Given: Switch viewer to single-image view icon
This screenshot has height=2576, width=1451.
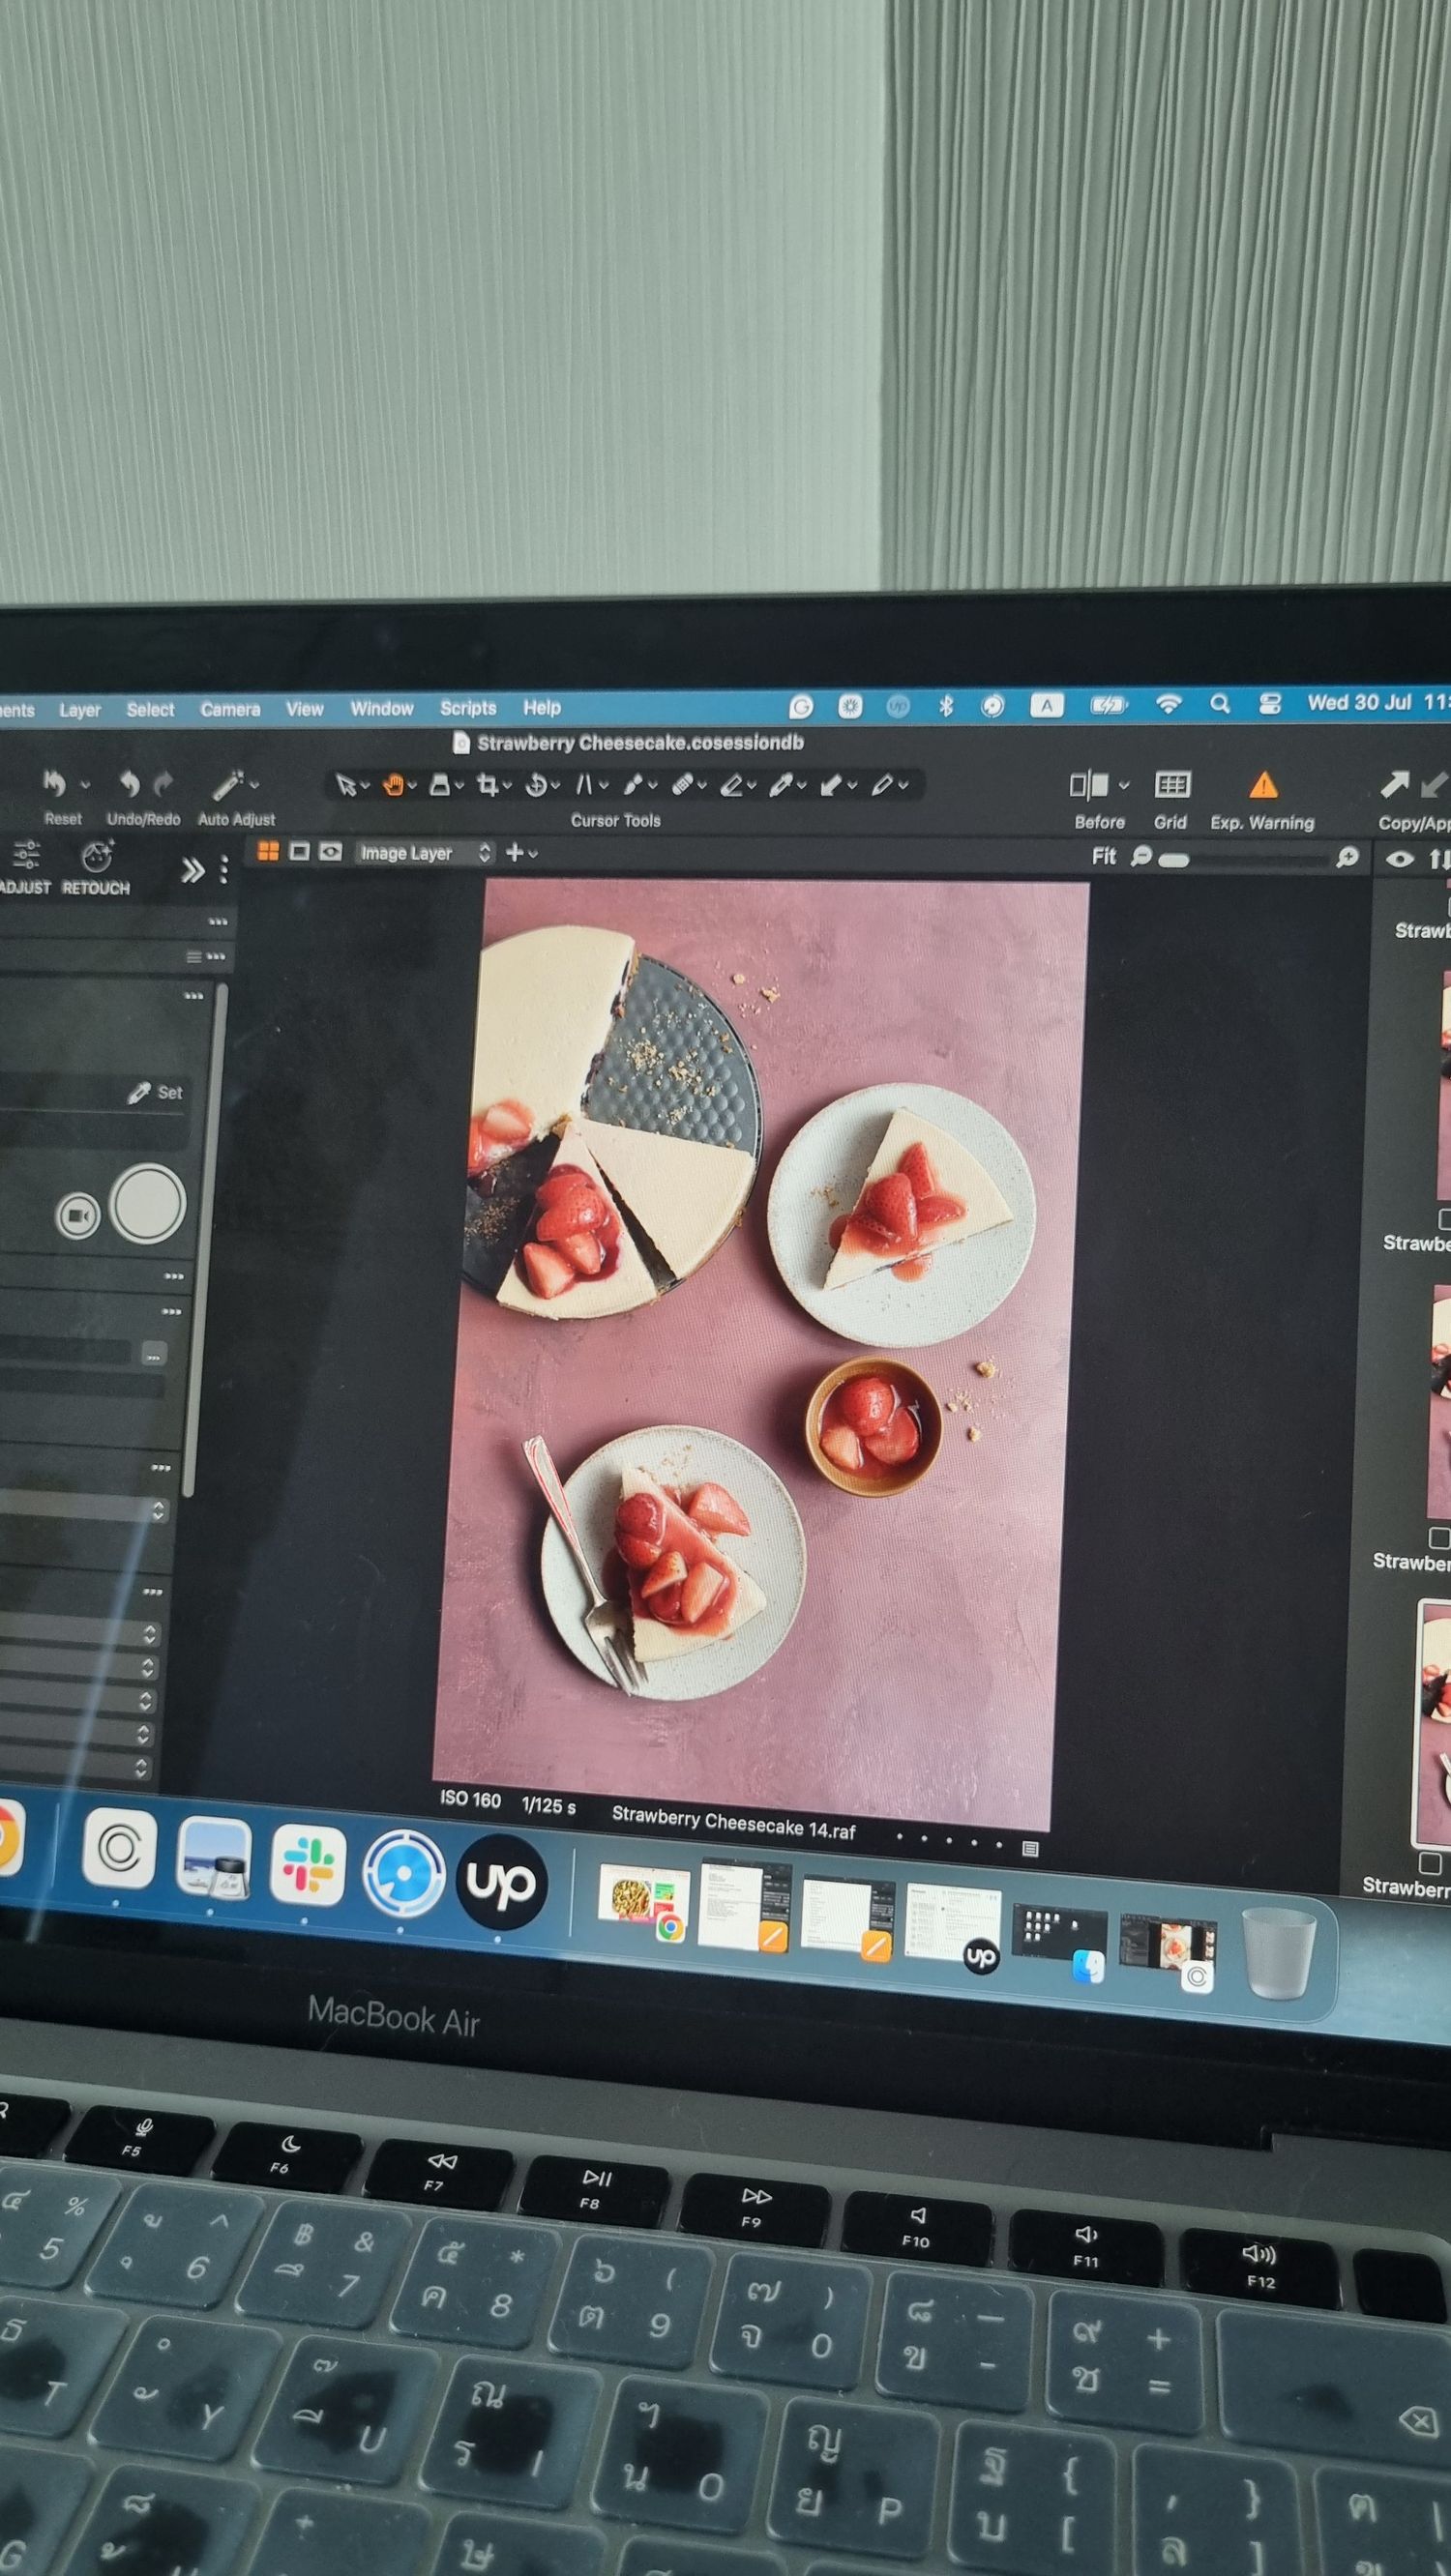Looking at the screenshot, I should (299, 852).
